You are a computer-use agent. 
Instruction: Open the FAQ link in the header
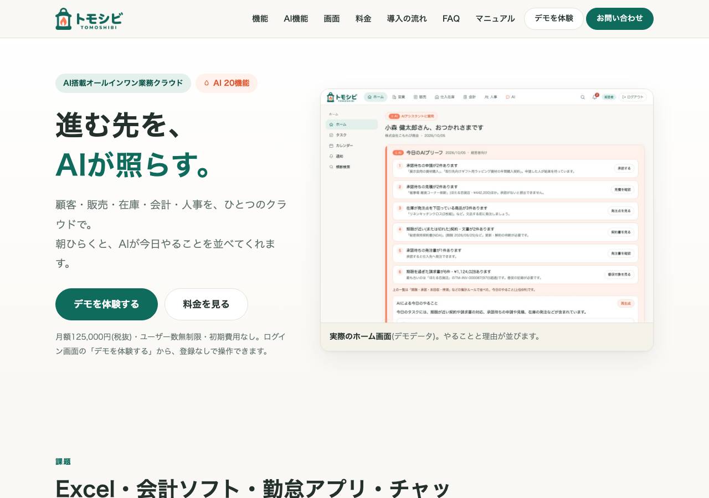point(451,19)
